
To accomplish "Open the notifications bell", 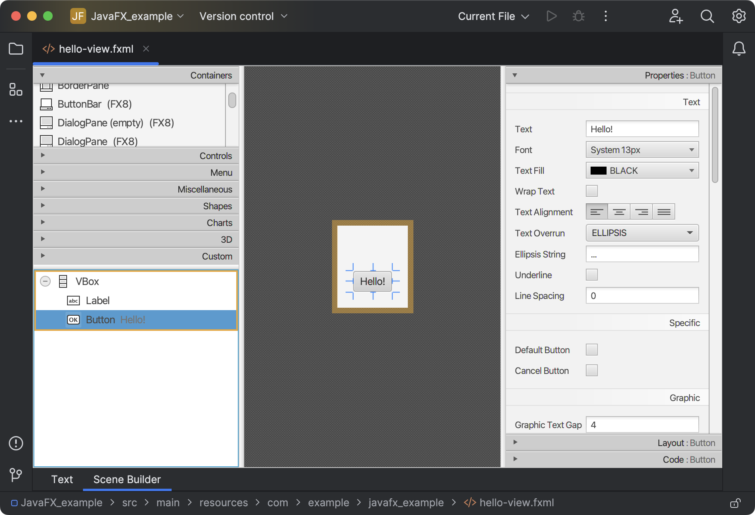I will pos(739,49).
